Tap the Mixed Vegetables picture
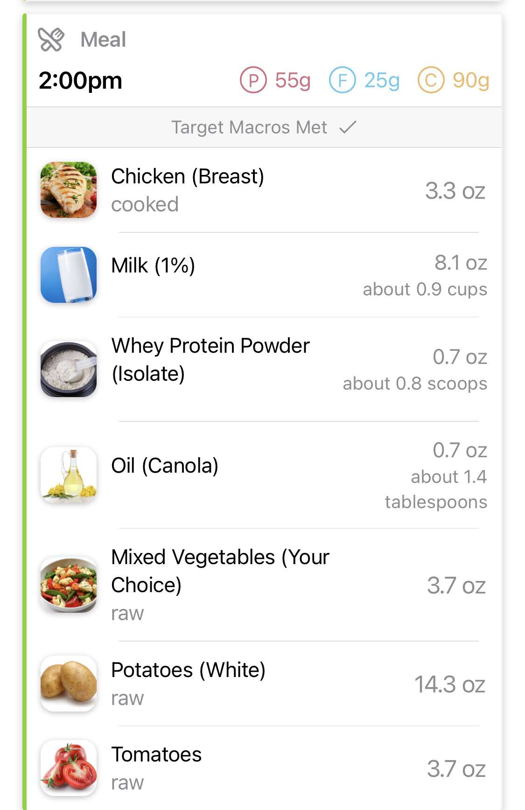 coord(69,585)
